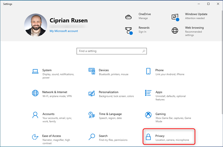This screenshot has width=223, height=147.
Task: Click the Rewards medal icon
Action: pyautogui.click(x=129, y=31)
